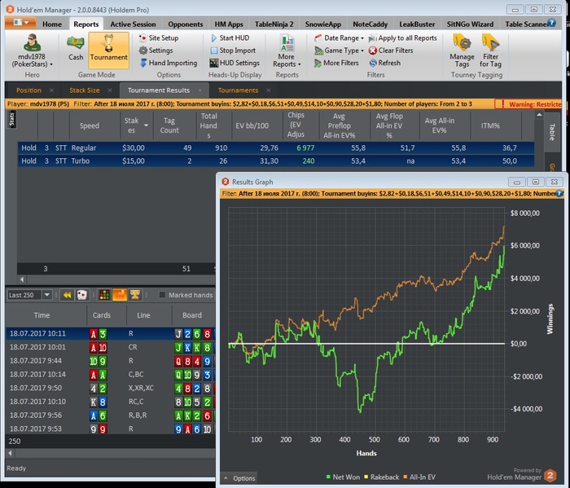Open the Home ribbon tab
Image resolution: width=570 pixels, height=488 pixels.
pos(52,24)
